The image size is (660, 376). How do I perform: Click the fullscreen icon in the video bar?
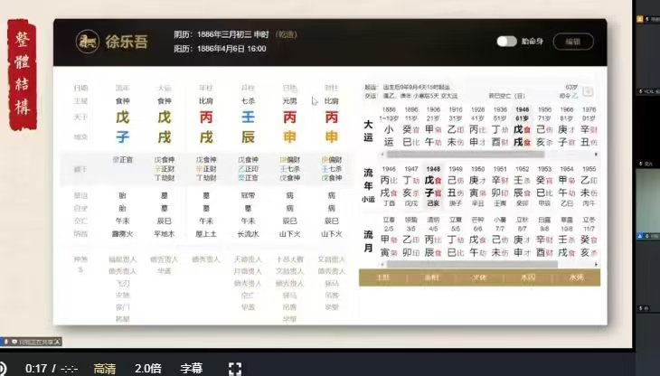(234, 368)
